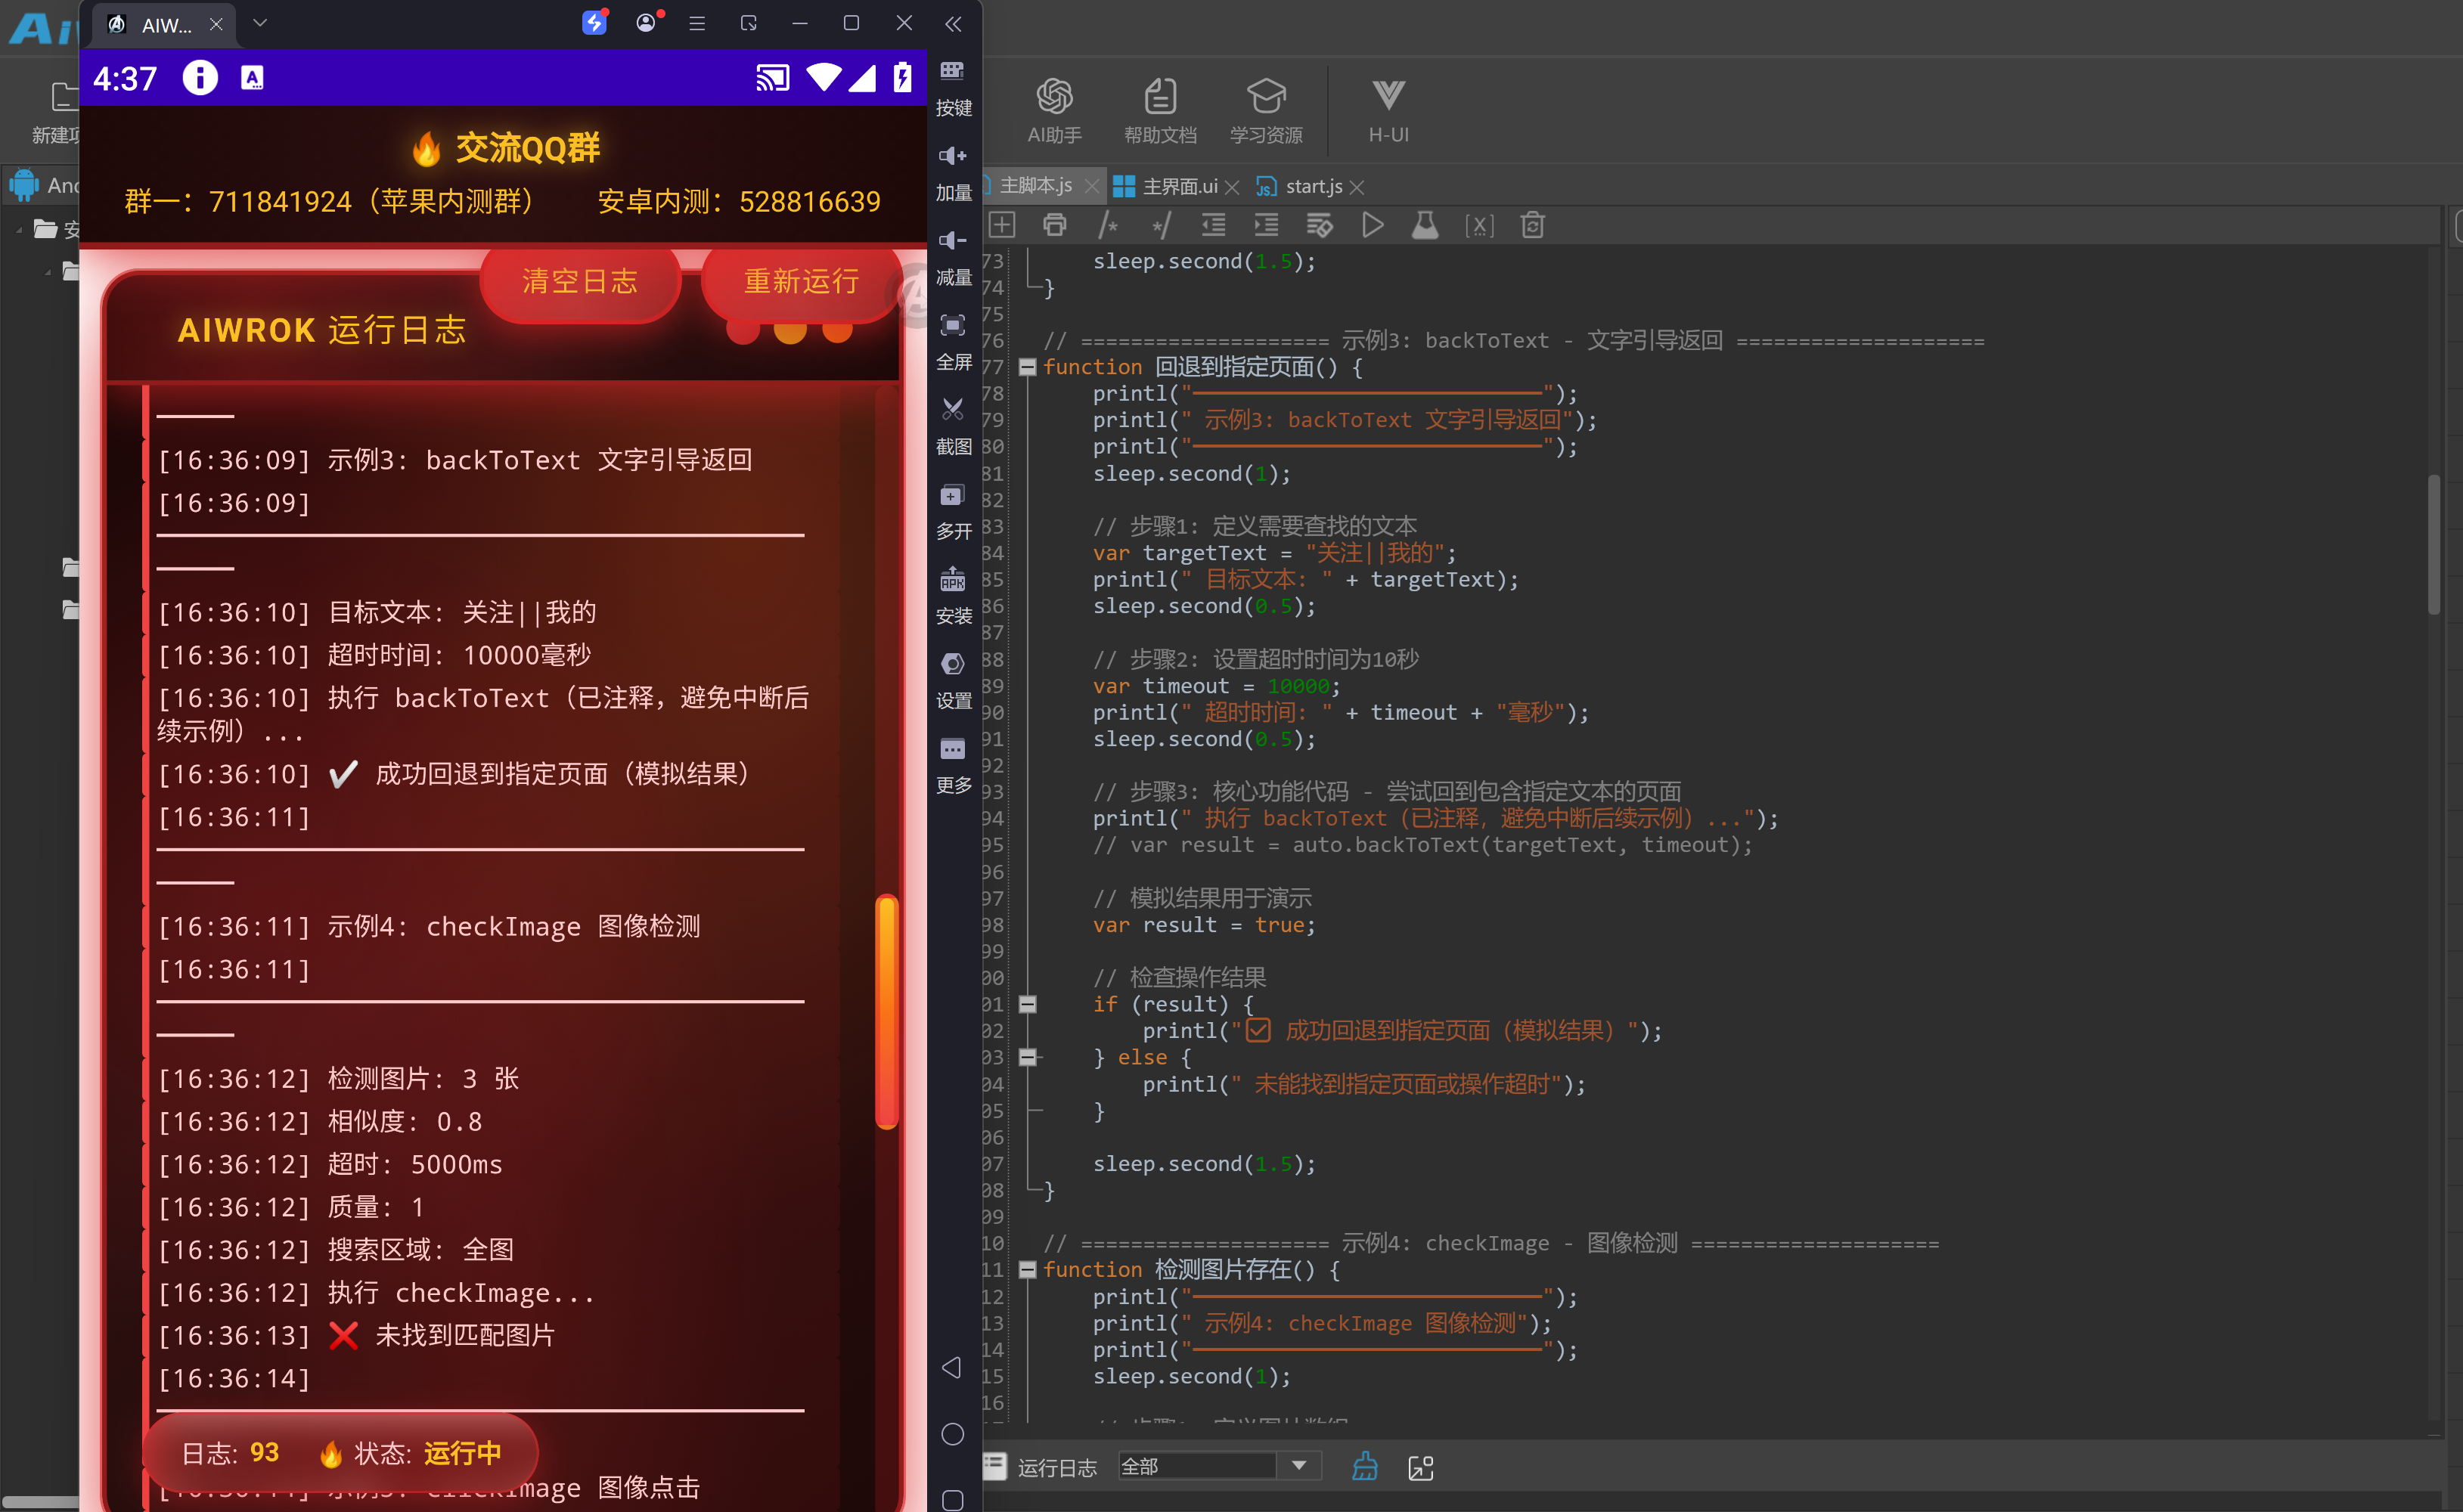Image resolution: width=2463 pixels, height=1512 pixels.
Task: Open emulator 多开 multi-instance
Action: pyautogui.click(x=953, y=512)
